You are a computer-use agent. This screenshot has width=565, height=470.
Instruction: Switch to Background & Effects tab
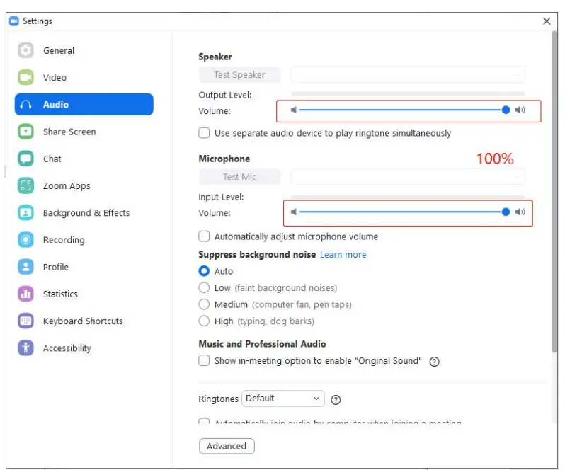86,213
